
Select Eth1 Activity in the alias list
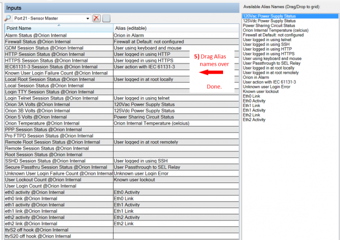[254, 110]
